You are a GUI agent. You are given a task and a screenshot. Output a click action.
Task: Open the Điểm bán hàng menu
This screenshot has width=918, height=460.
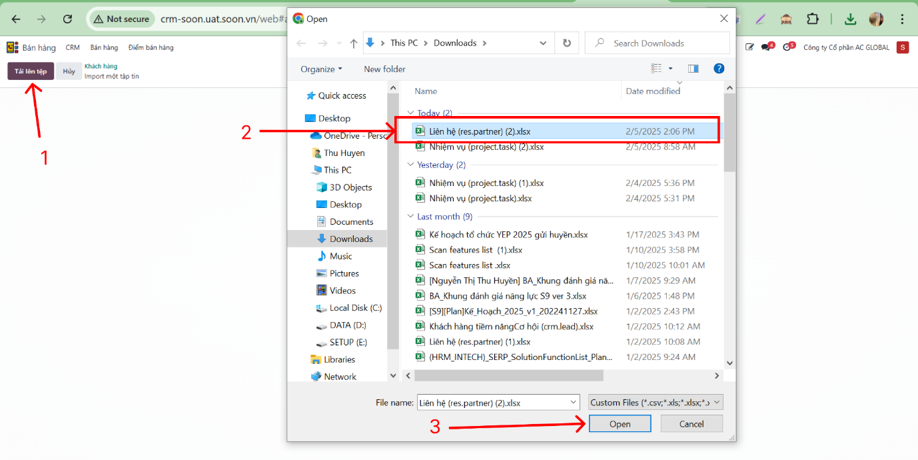click(x=151, y=47)
